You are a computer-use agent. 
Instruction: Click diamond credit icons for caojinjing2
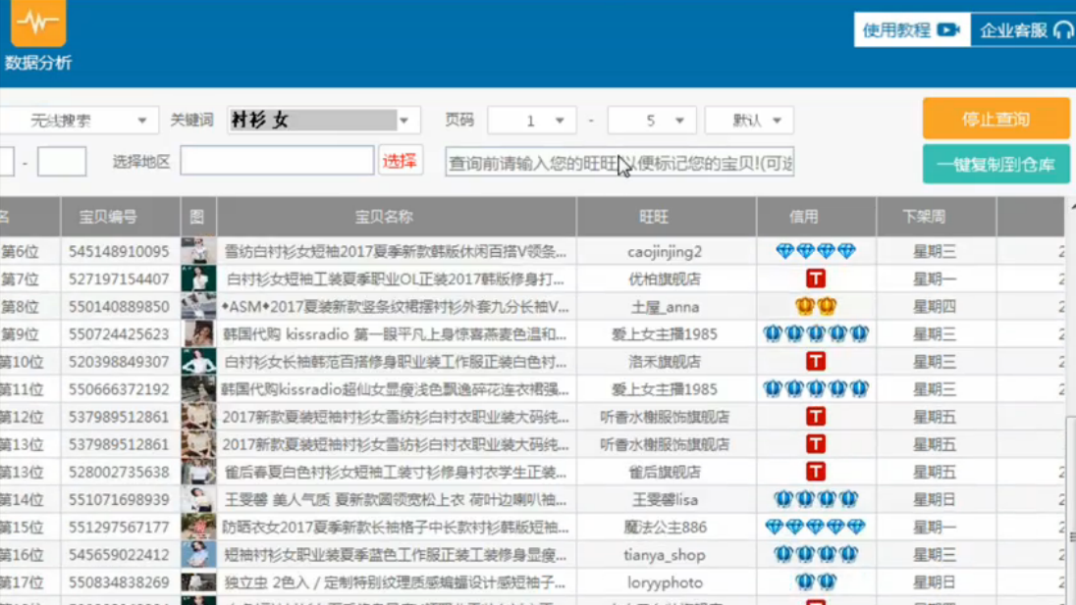point(815,252)
